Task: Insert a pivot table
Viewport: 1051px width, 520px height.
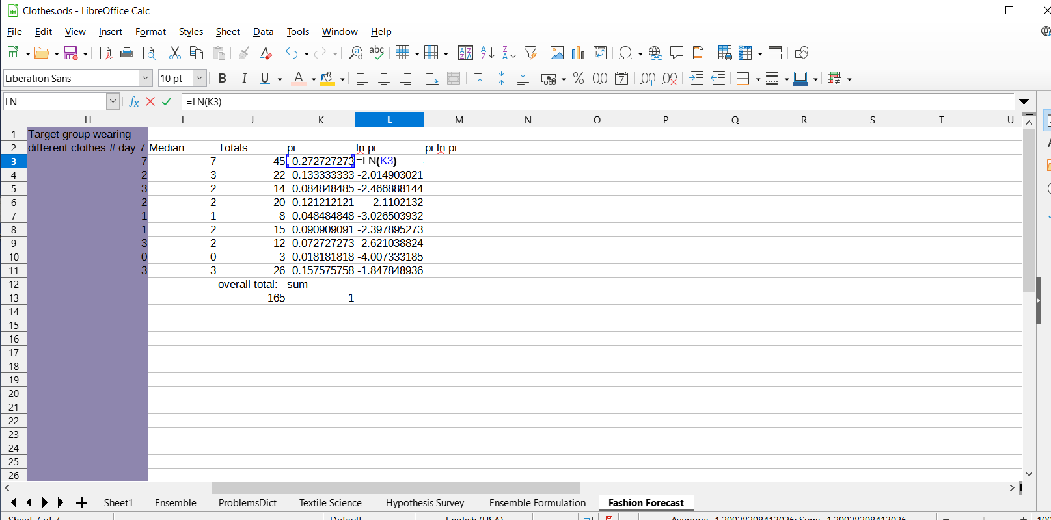Action: pyautogui.click(x=600, y=53)
